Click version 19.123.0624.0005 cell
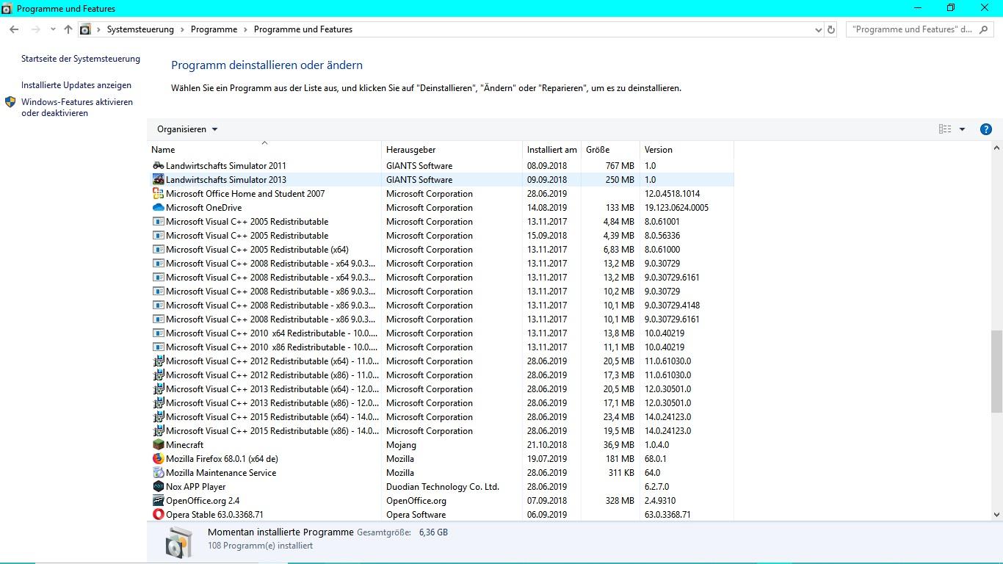The image size is (1003, 564). point(676,208)
